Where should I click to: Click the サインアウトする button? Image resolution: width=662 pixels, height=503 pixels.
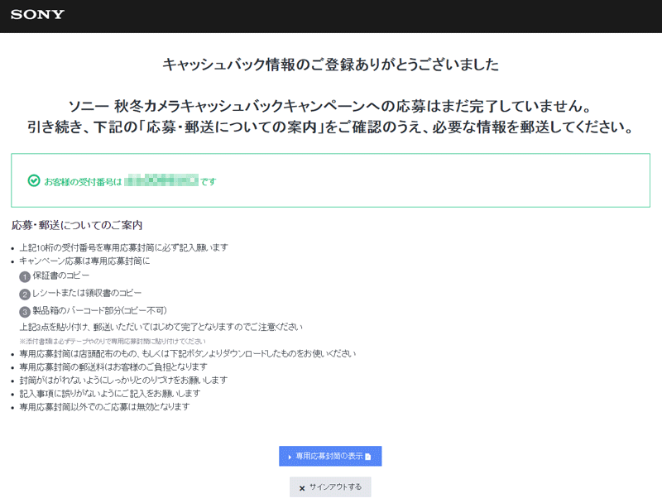[330, 487]
